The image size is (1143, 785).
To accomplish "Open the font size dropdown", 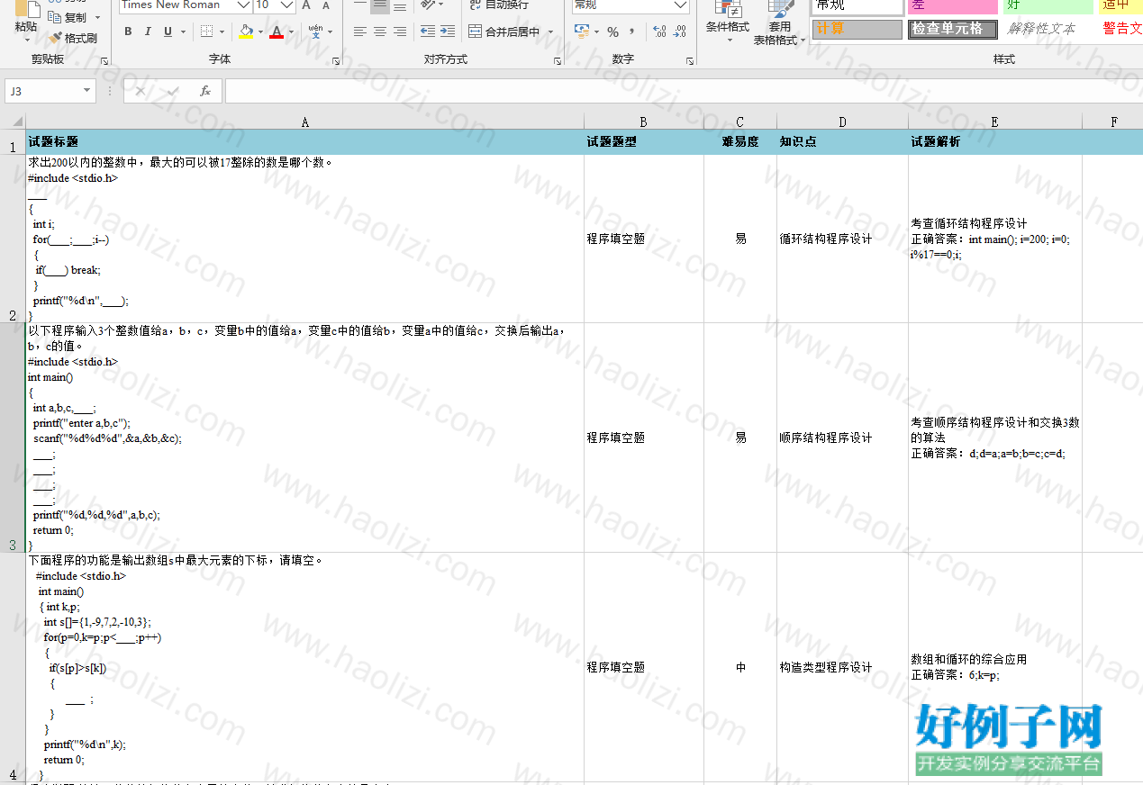I will pyautogui.click(x=287, y=5).
